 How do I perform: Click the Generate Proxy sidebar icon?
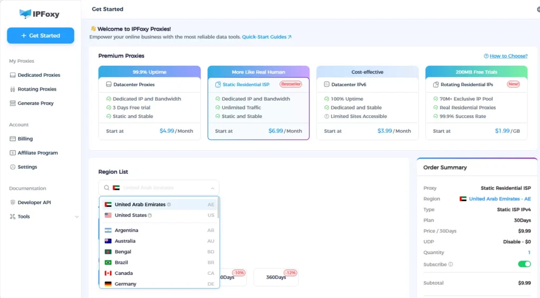coord(13,103)
